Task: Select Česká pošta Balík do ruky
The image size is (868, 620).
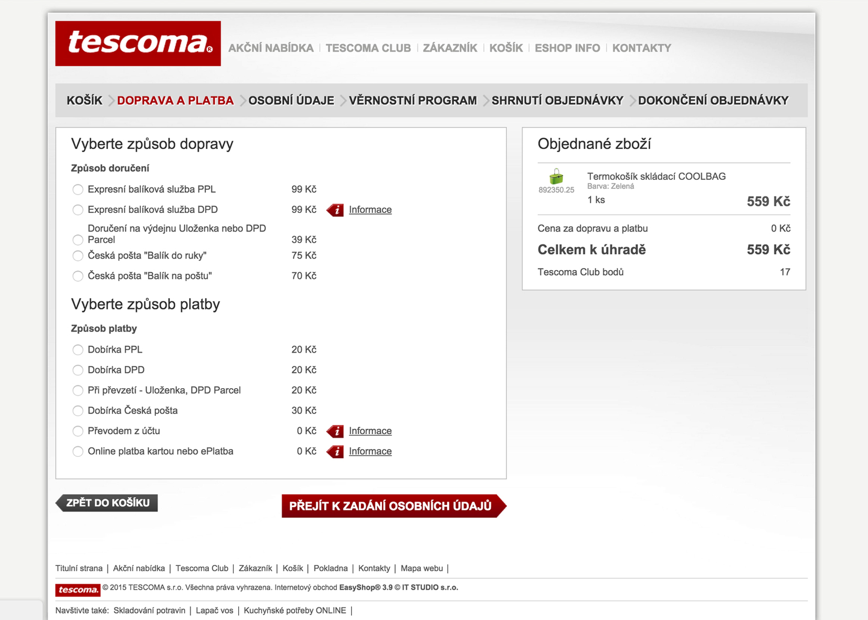Action: click(78, 256)
